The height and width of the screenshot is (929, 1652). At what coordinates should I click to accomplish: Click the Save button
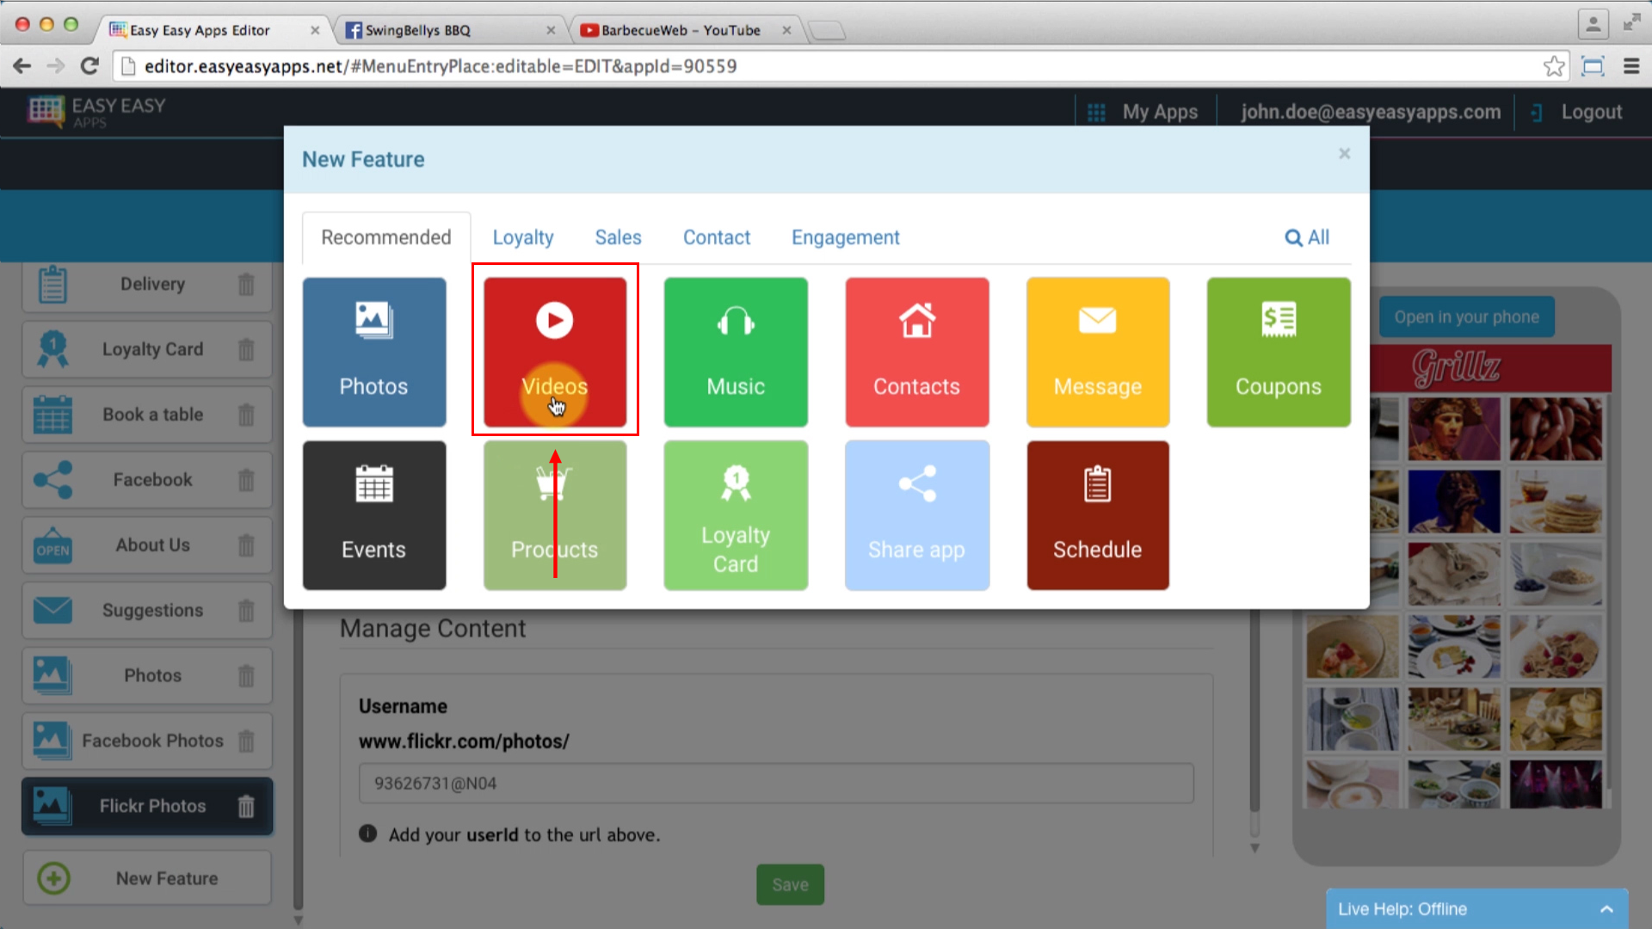pos(790,883)
